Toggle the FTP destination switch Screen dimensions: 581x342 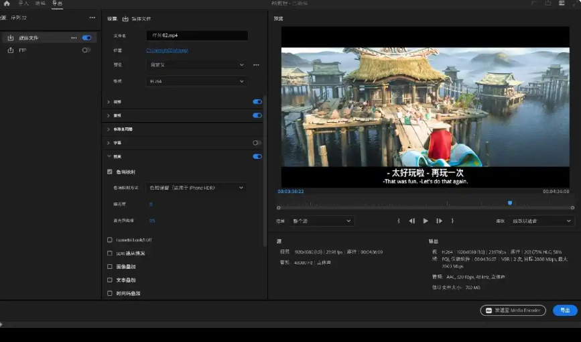click(86, 50)
